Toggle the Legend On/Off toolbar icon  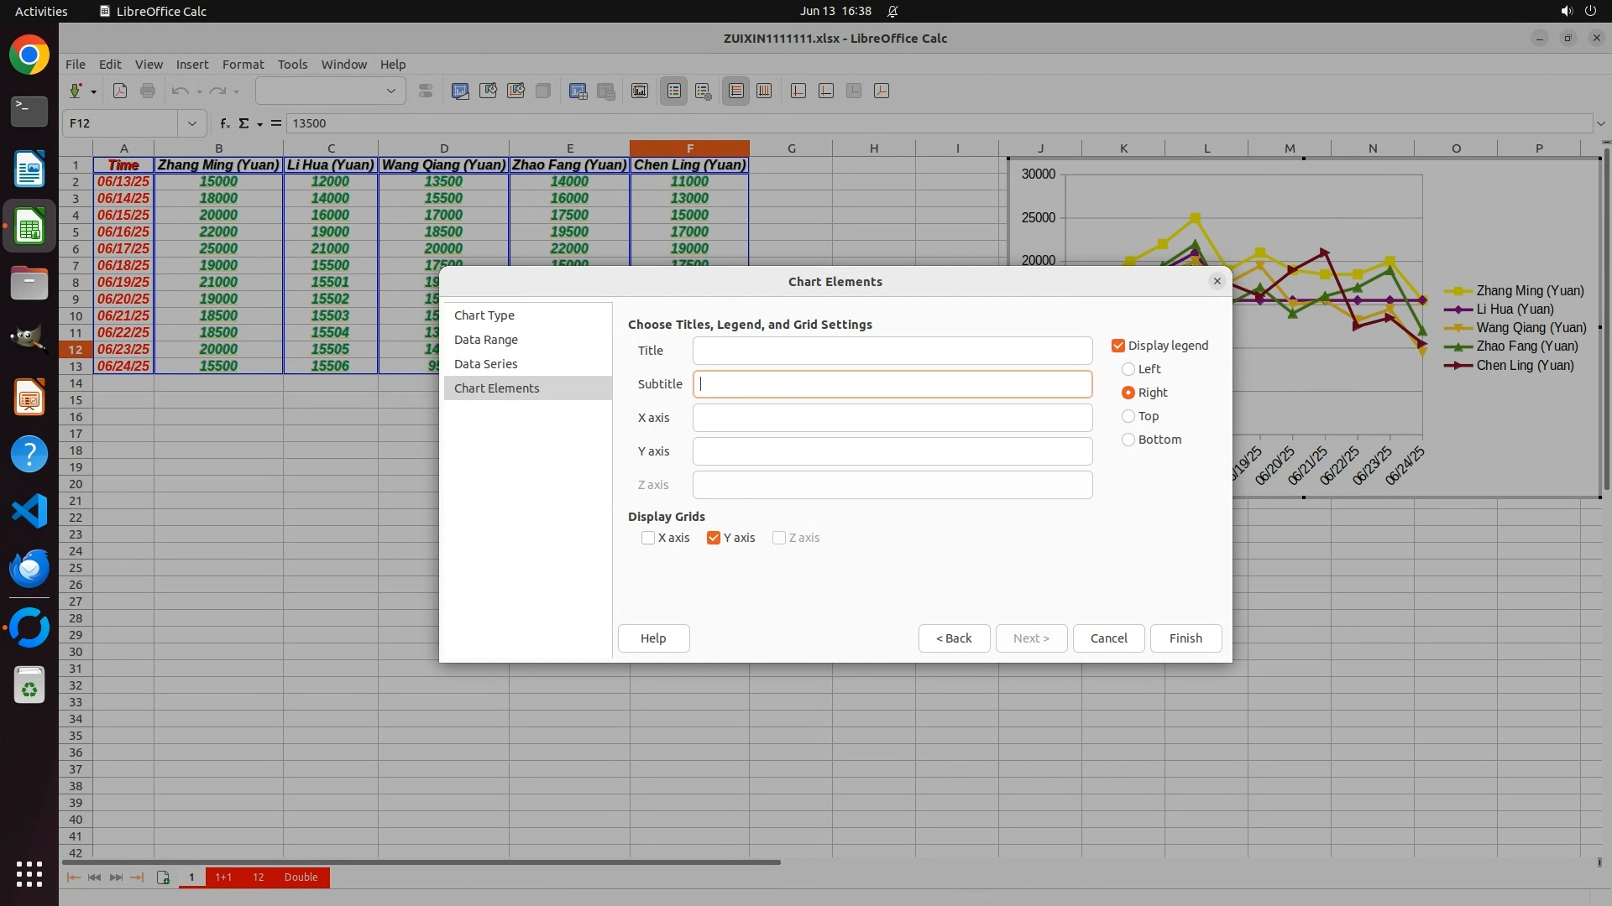(674, 91)
